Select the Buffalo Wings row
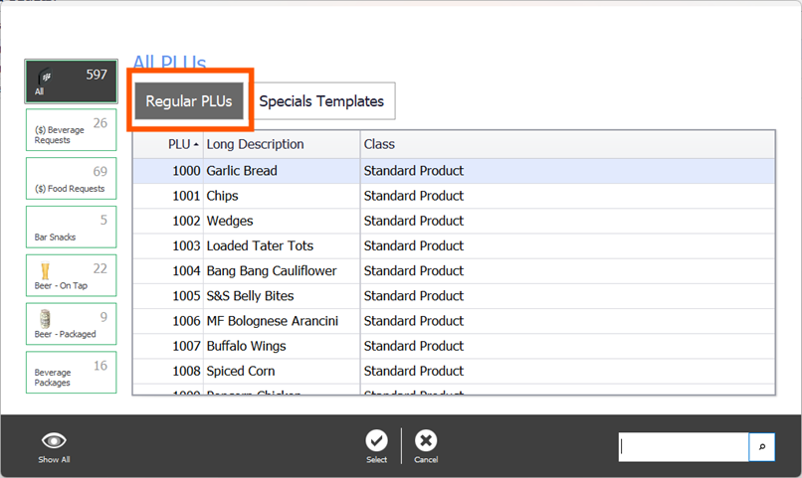This screenshot has height=478, width=802. [x=246, y=346]
